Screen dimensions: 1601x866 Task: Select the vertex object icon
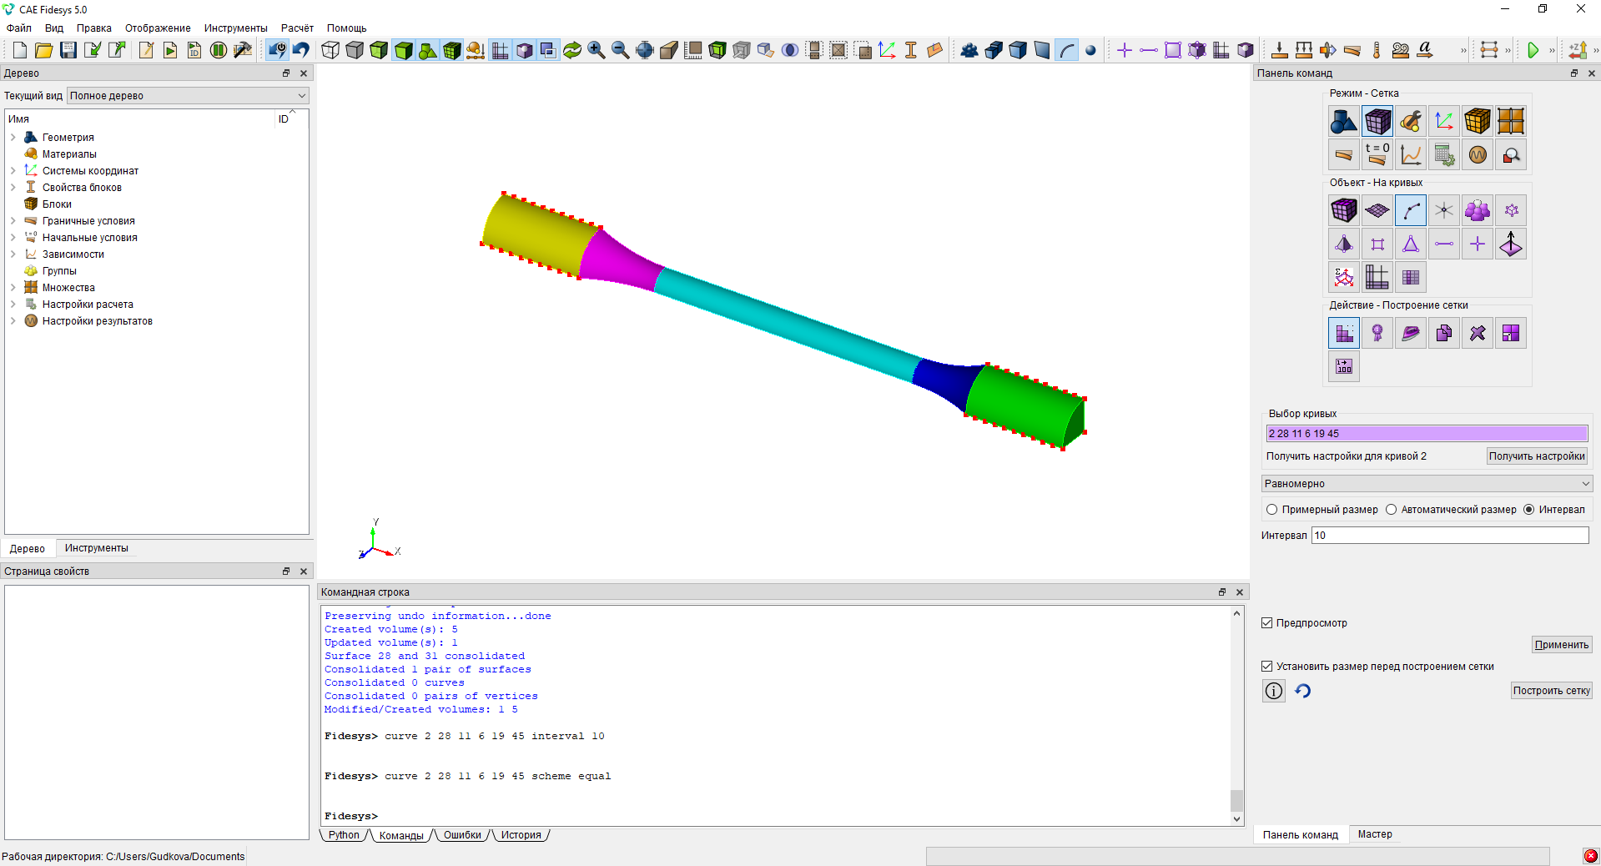click(1444, 211)
